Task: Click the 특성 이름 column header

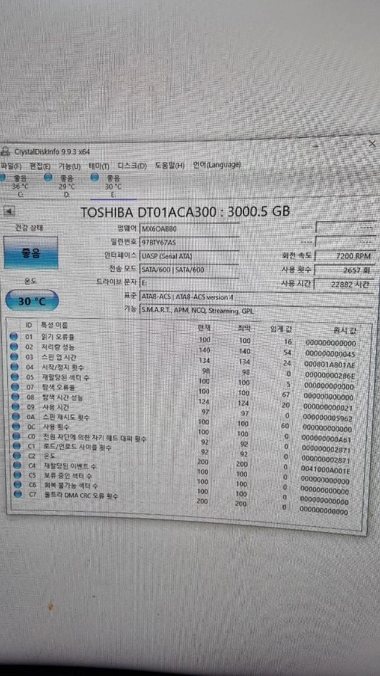Action: tap(54, 325)
